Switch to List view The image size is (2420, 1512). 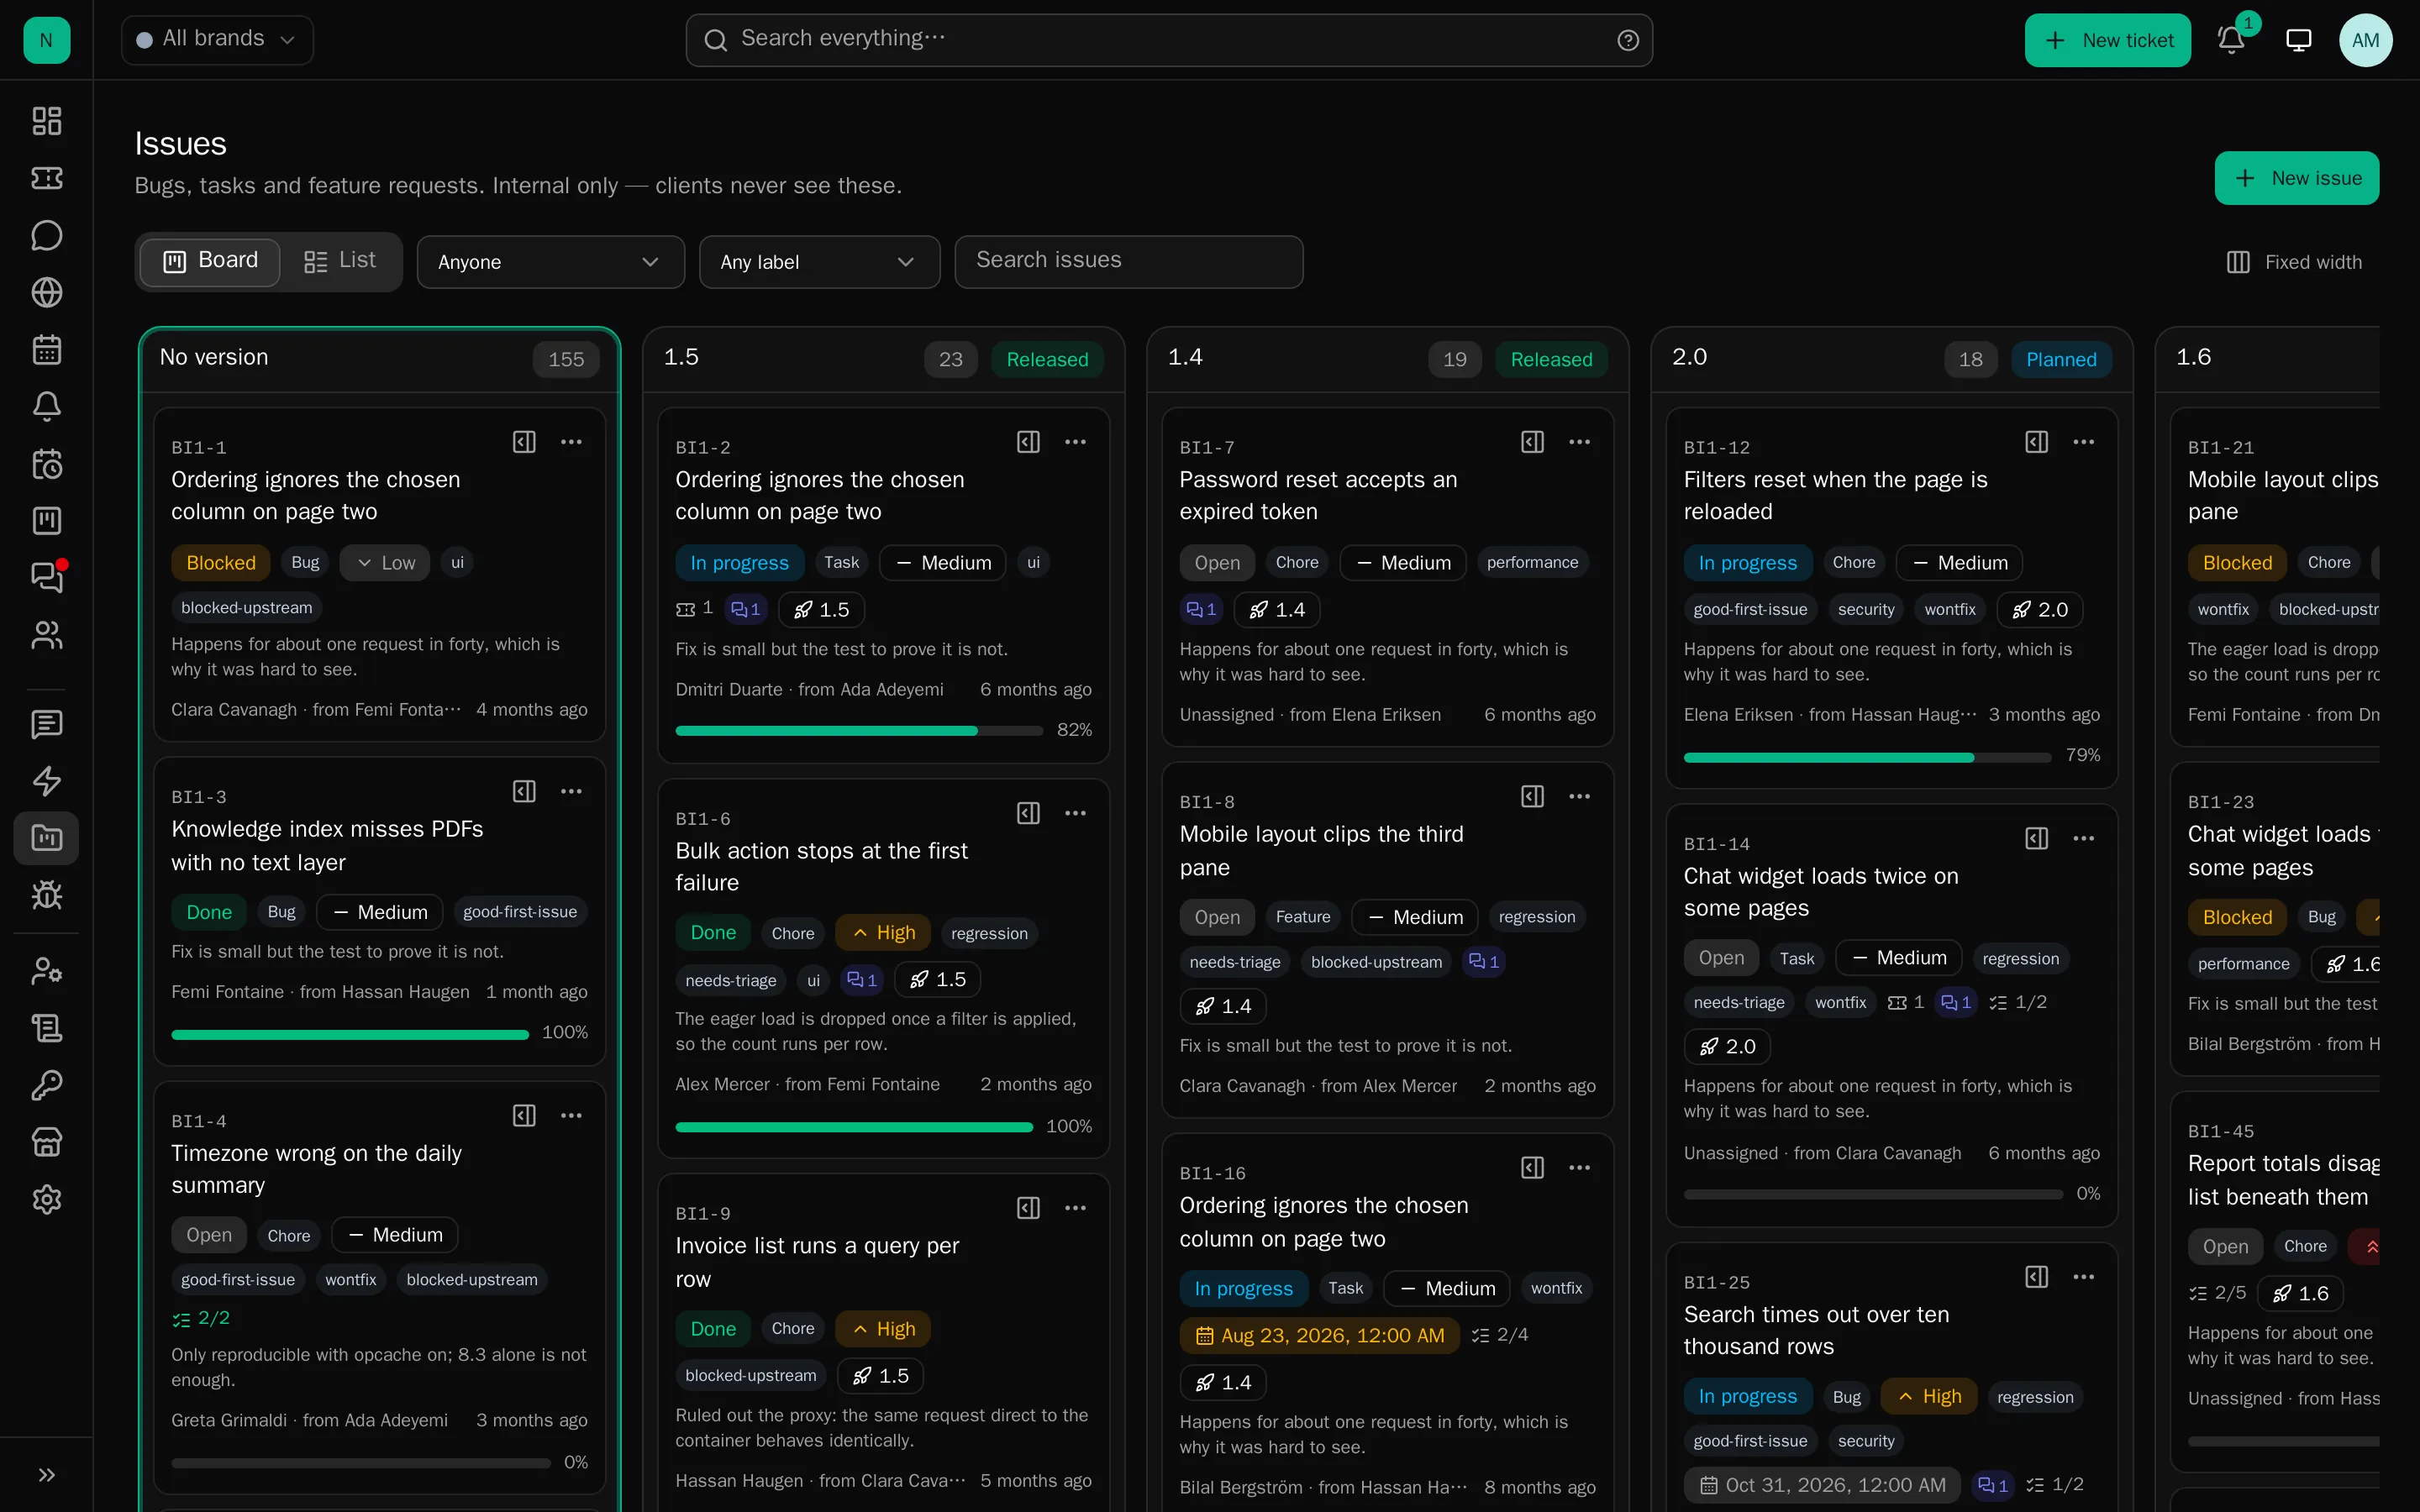click(340, 261)
